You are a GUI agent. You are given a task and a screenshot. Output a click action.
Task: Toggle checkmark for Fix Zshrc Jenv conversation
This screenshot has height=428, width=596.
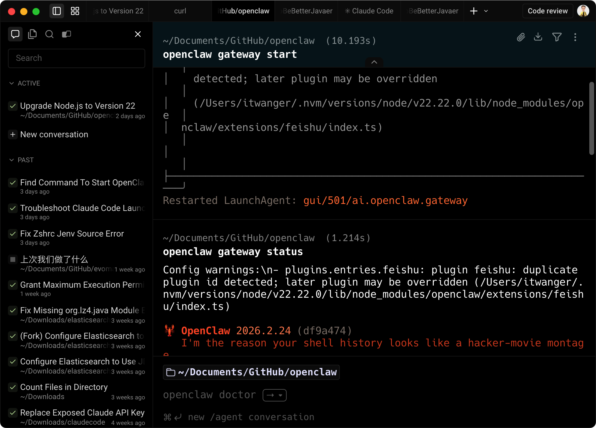point(13,234)
